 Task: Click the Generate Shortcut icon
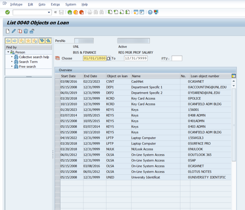142,12
